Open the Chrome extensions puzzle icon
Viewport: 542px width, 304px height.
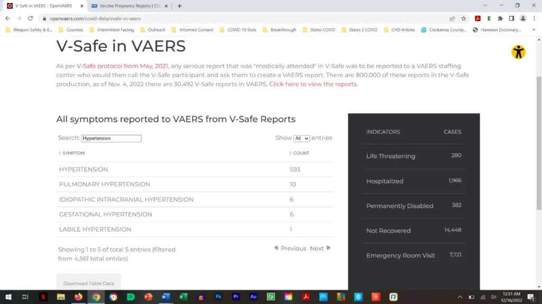(500, 18)
